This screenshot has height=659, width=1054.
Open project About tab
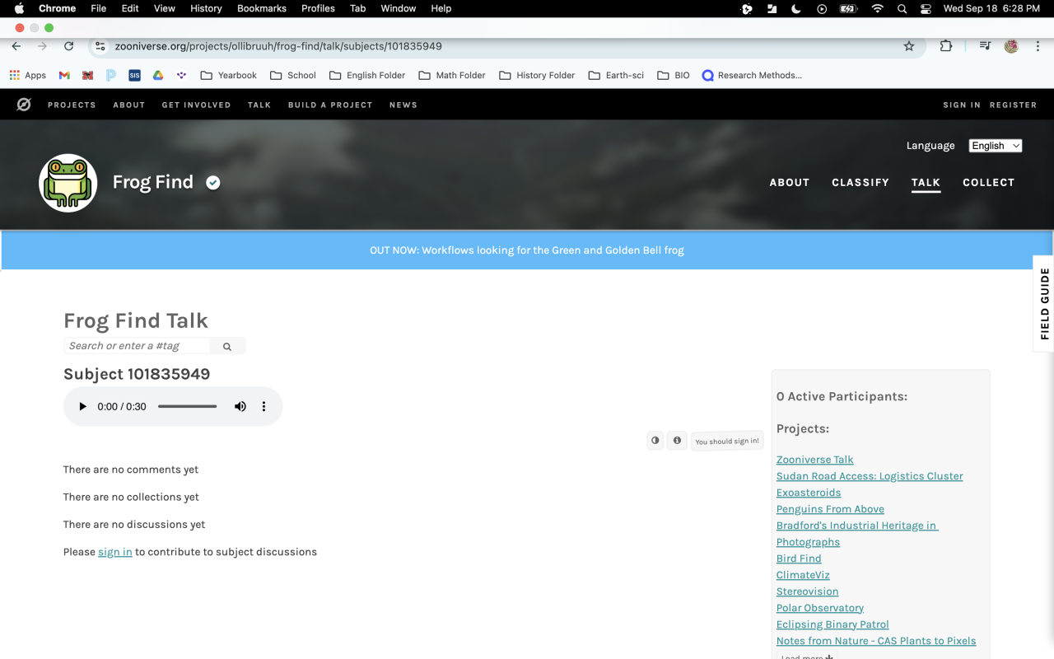tap(790, 182)
